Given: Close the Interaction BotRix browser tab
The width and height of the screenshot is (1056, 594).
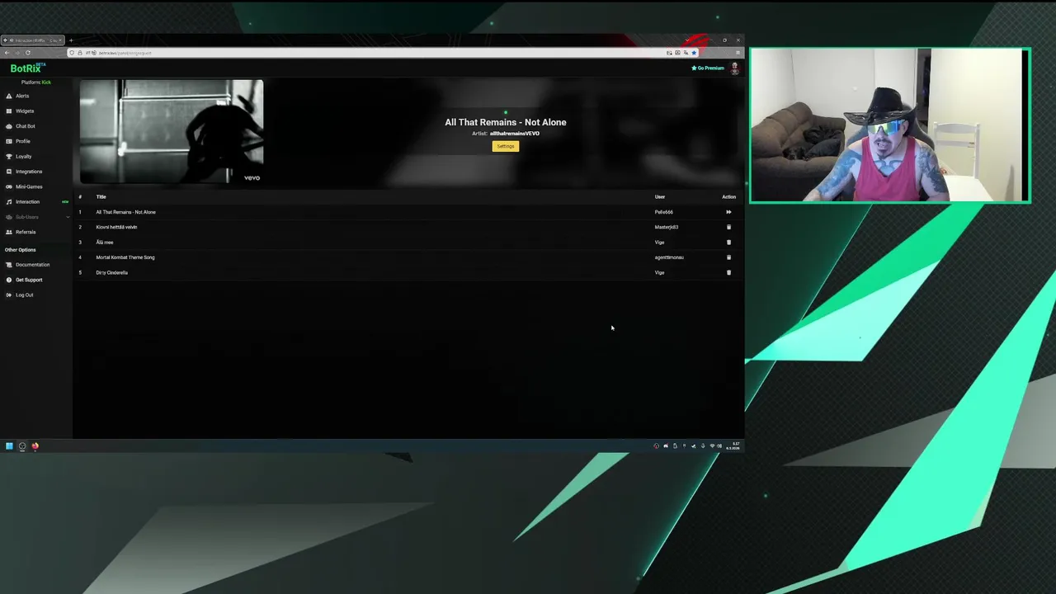Looking at the screenshot, I should point(59,40).
